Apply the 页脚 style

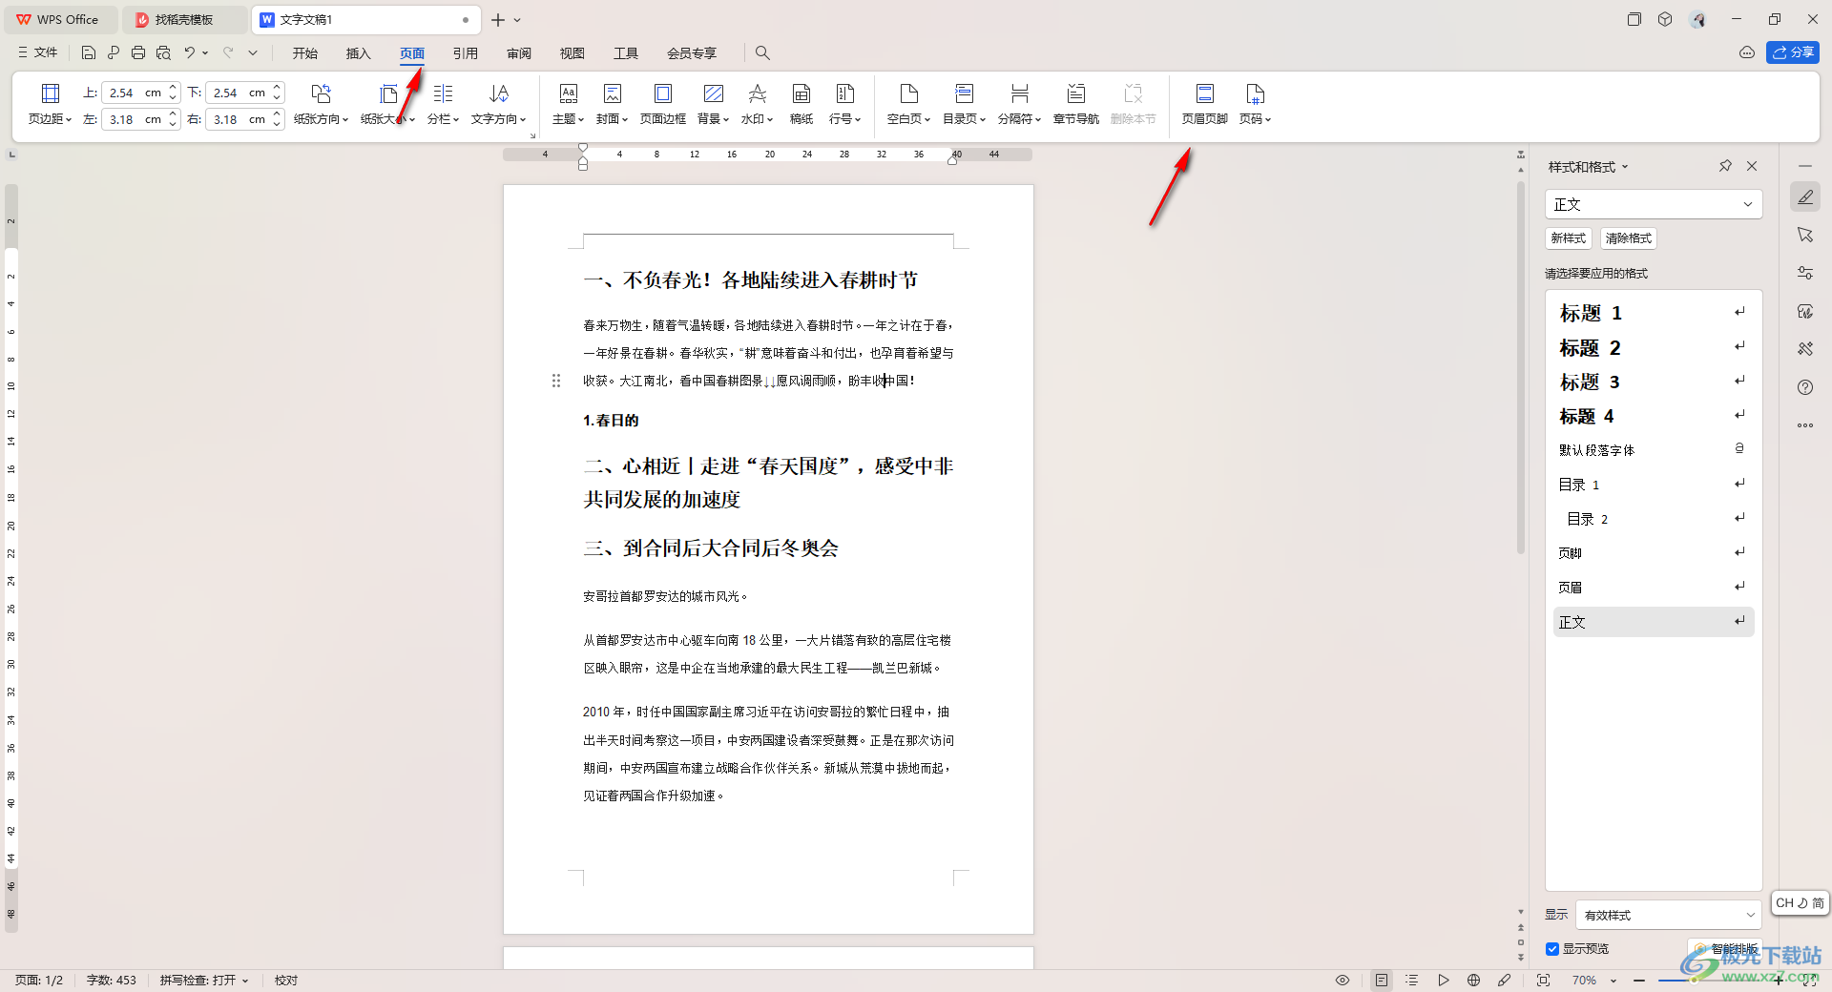(x=1654, y=553)
